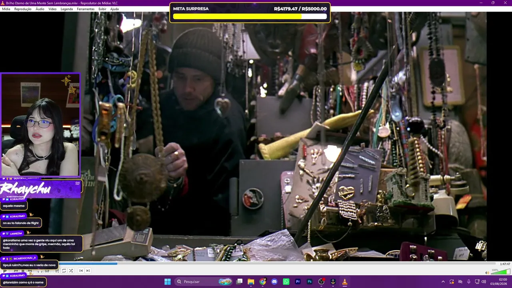Toggle shuffle playback in VLC
This screenshot has width=512, height=288.
[71, 271]
